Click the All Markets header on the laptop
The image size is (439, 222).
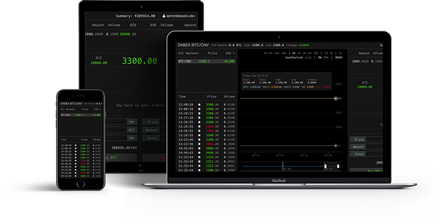pyautogui.click(x=188, y=53)
